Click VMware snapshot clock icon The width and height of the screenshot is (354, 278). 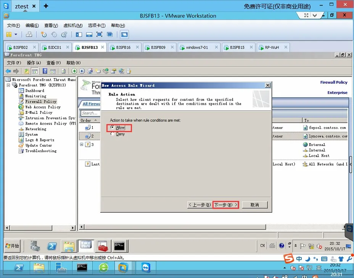point(43,34)
